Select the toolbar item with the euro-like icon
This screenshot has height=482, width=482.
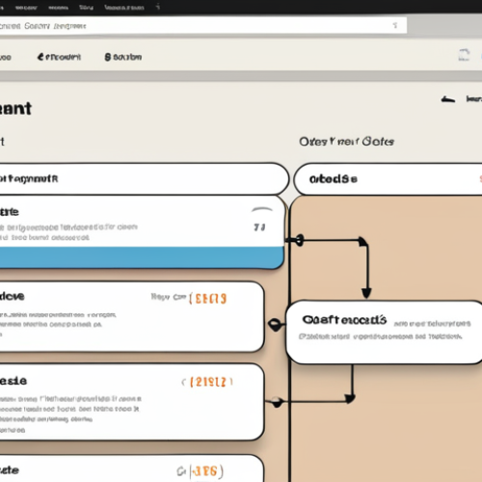(59, 57)
